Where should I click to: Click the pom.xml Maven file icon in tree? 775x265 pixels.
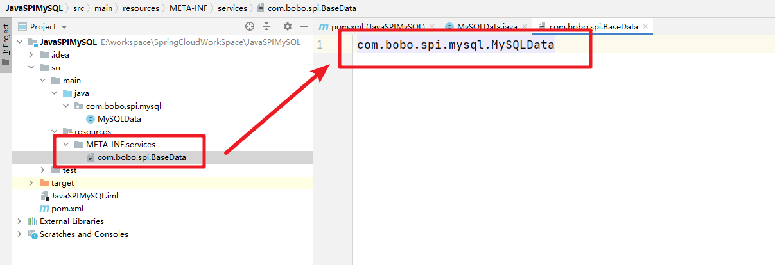tap(44, 208)
